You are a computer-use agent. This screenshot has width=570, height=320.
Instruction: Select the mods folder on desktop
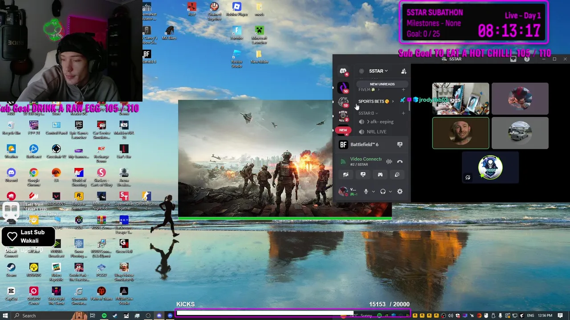click(260, 9)
